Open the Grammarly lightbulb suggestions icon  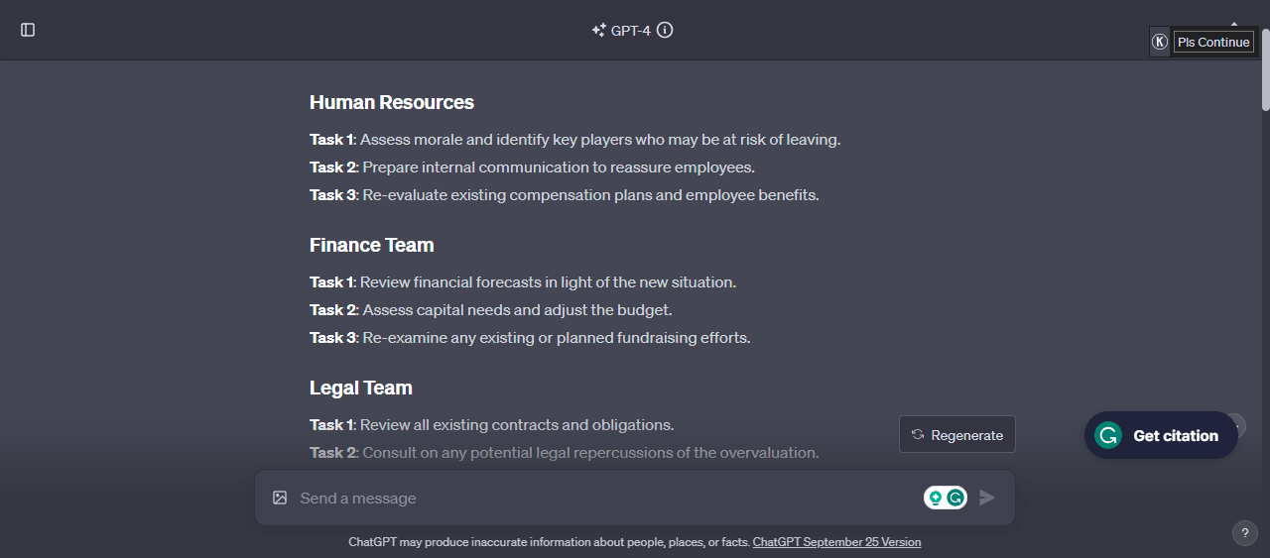tap(935, 498)
